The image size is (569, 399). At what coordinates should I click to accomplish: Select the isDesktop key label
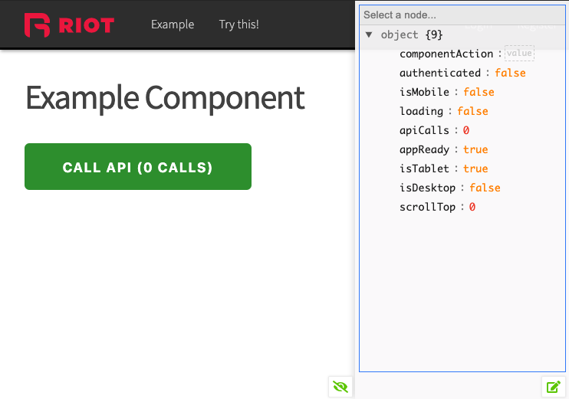(x=427, y=188)
